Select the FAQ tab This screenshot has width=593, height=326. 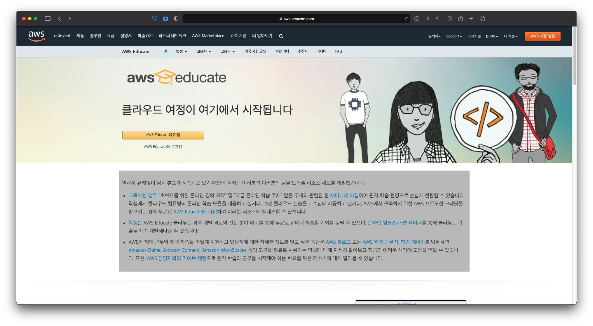339,51
